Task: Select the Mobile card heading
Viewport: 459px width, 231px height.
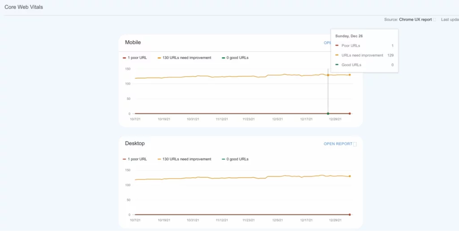Action: [133, 43]
